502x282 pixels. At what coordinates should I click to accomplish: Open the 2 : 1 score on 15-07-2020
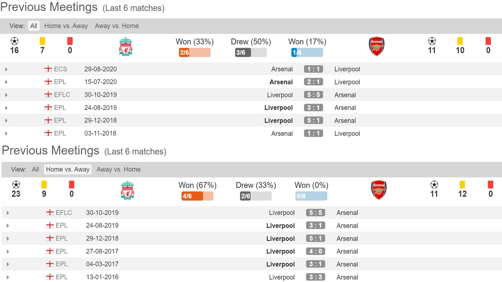313,82
